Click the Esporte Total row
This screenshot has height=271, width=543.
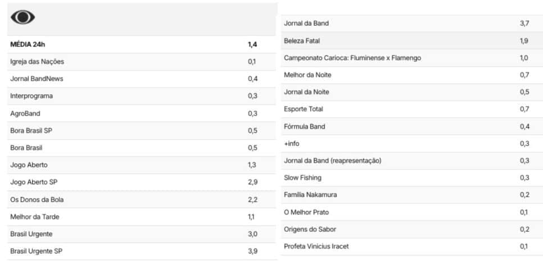click(412, 109)
